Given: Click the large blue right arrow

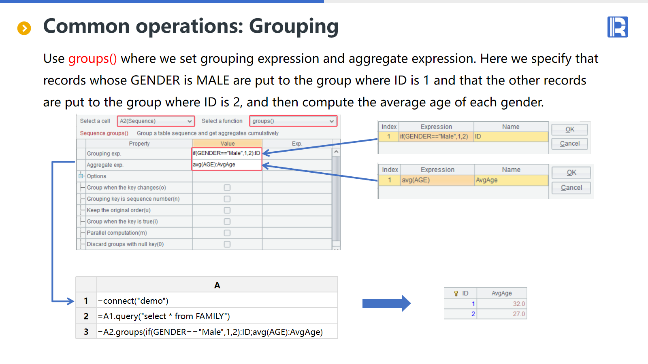Looking at the screenshot, I should tap(386, 303).
